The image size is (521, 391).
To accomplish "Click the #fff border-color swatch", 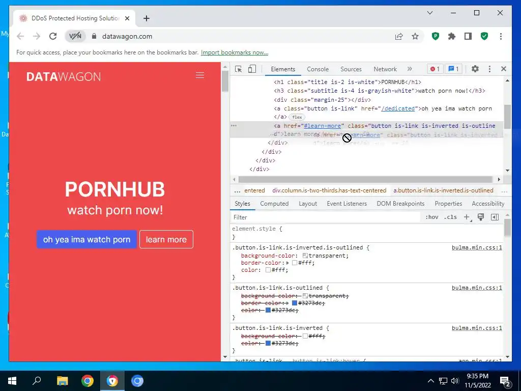I will (x=295, y=263).
